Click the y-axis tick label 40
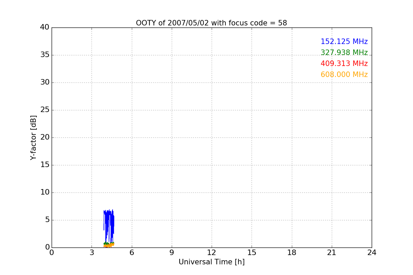 [x=45, y=27]
